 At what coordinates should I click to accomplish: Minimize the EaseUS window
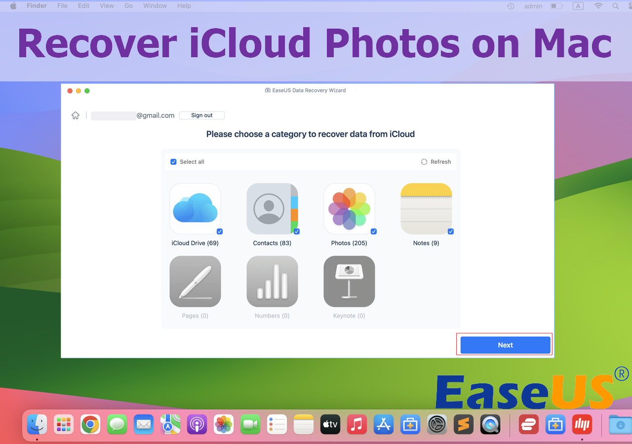pyautogui.click(x=79, y=91)
